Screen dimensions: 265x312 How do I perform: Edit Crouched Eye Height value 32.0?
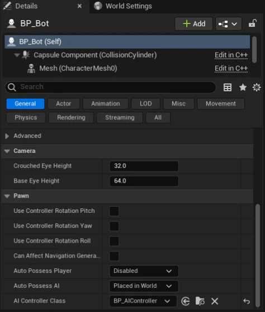[x=144, y=166]
